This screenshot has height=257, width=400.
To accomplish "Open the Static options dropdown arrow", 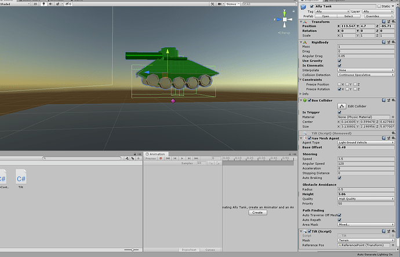I will coord(392,6).
